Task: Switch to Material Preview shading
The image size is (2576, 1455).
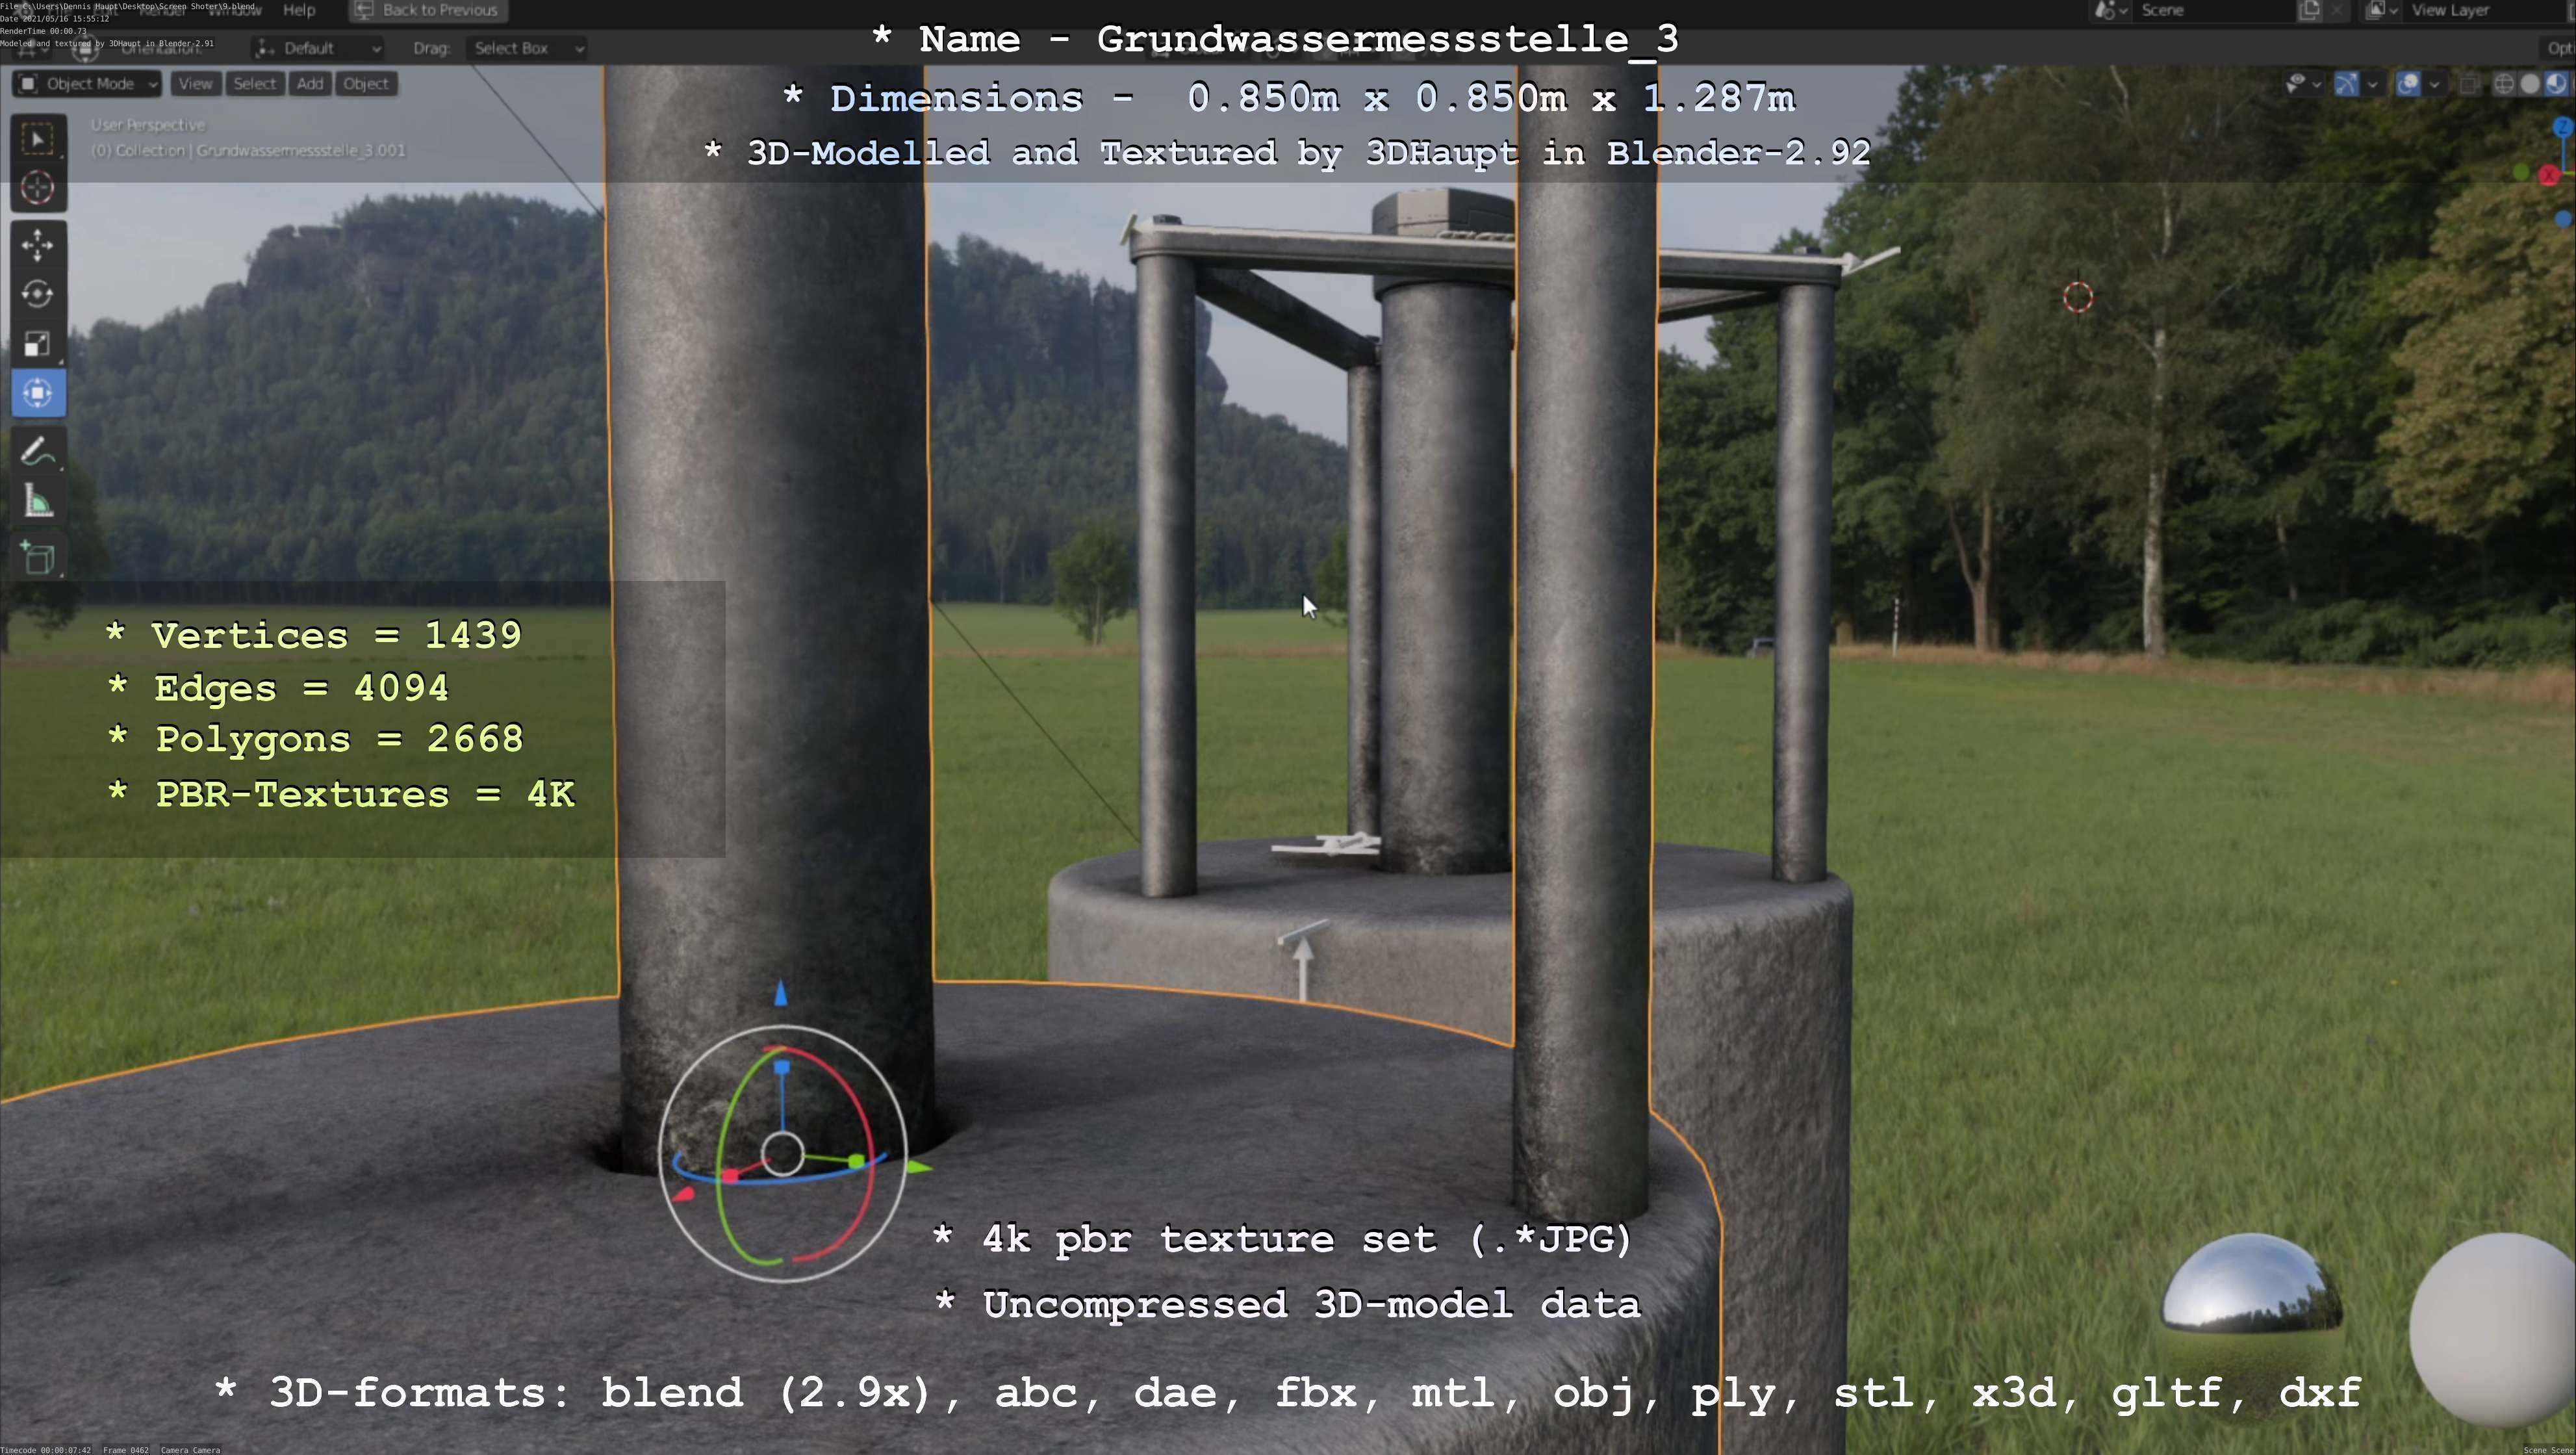Action: click(2555, 84)
